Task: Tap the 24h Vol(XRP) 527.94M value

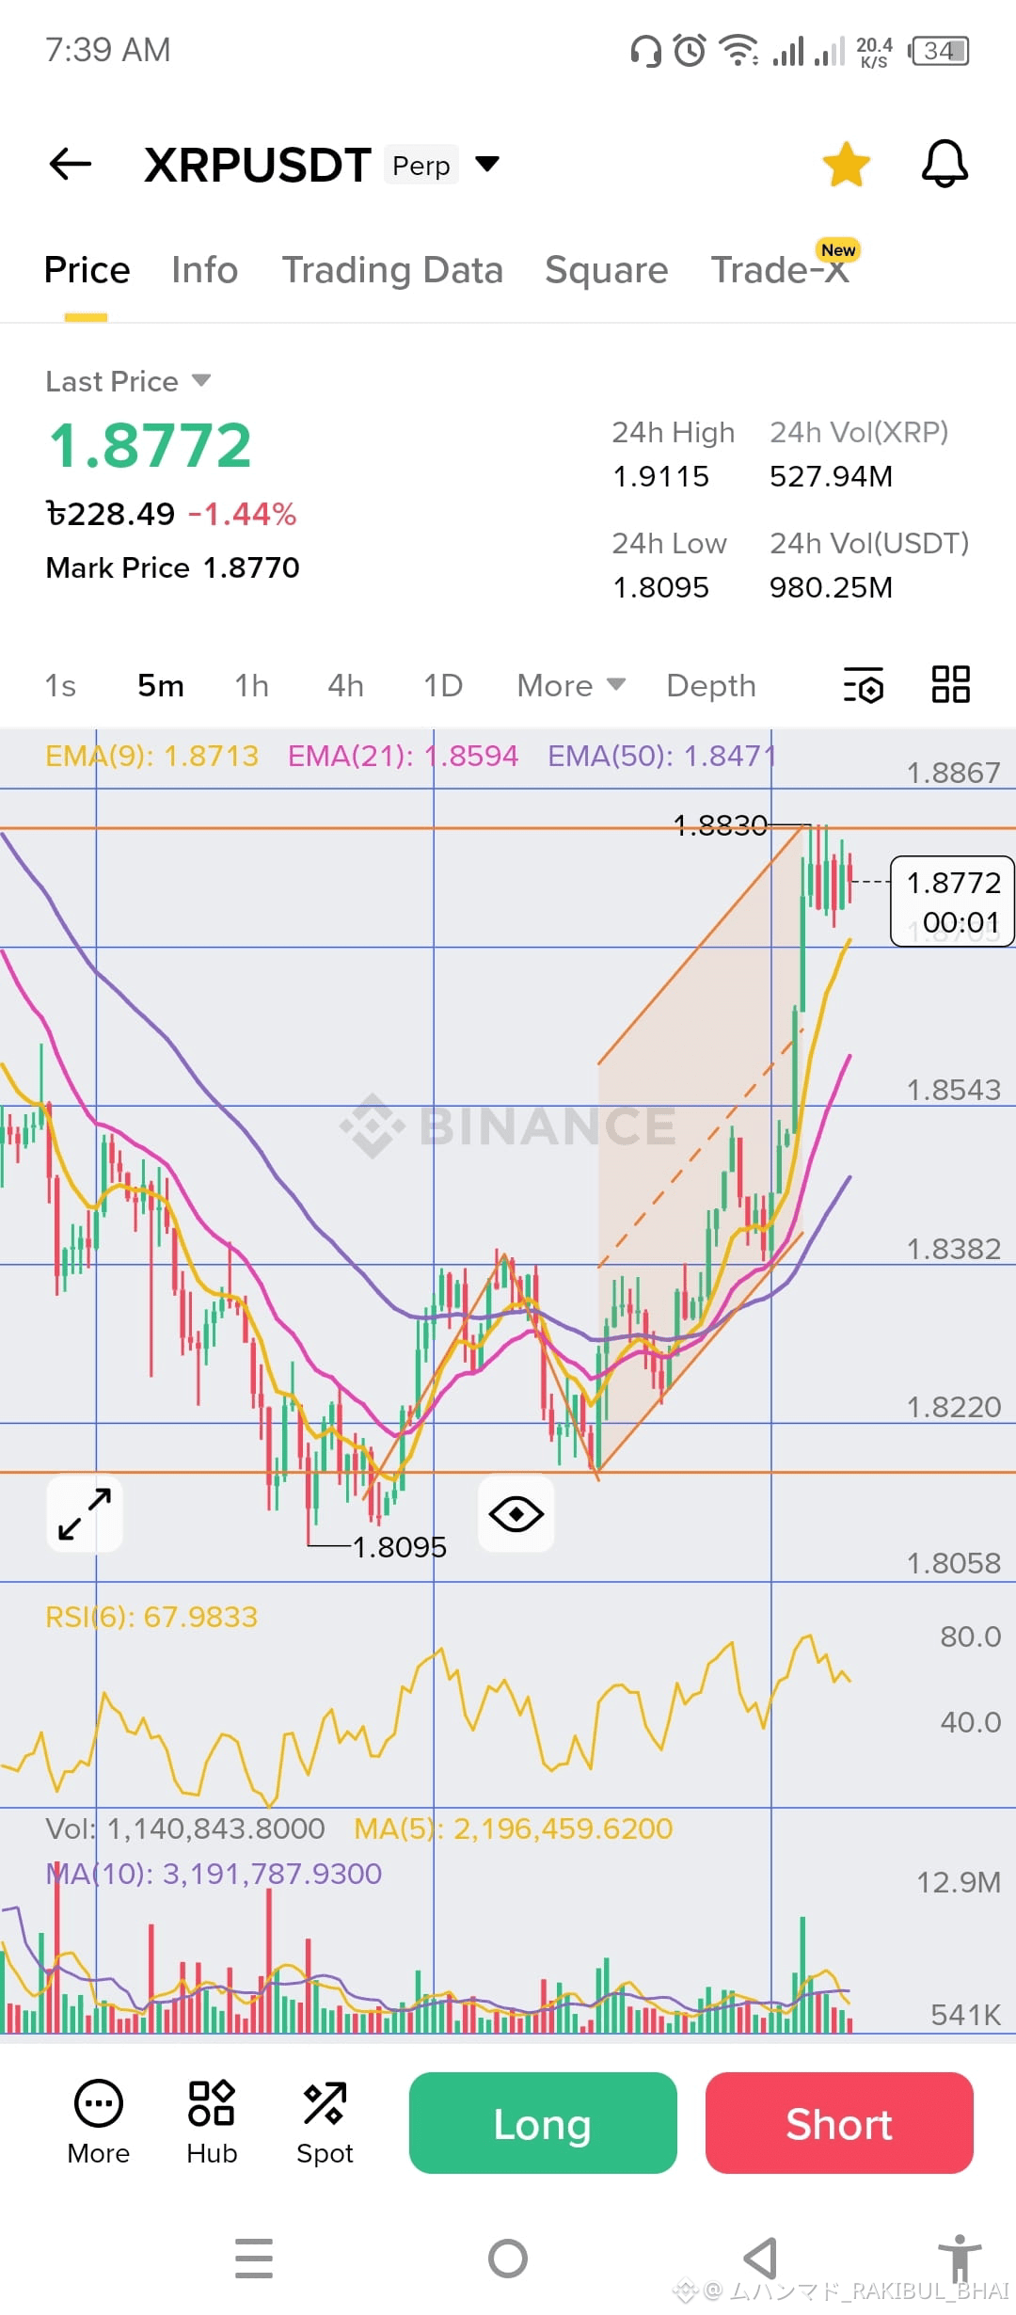Action: [831, 476]
